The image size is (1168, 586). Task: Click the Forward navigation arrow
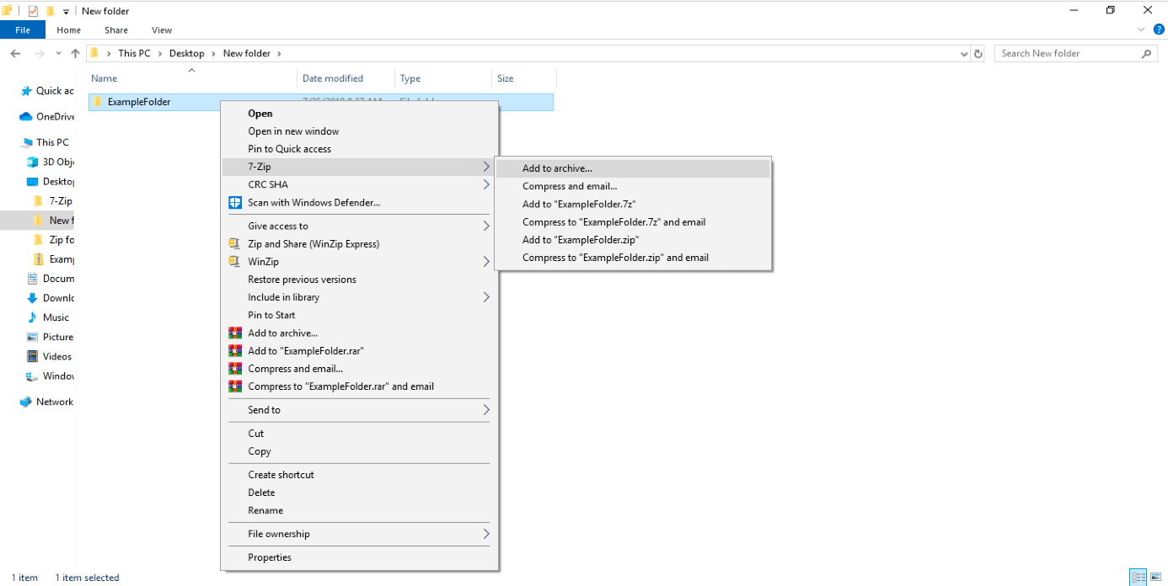pos(39,53)
